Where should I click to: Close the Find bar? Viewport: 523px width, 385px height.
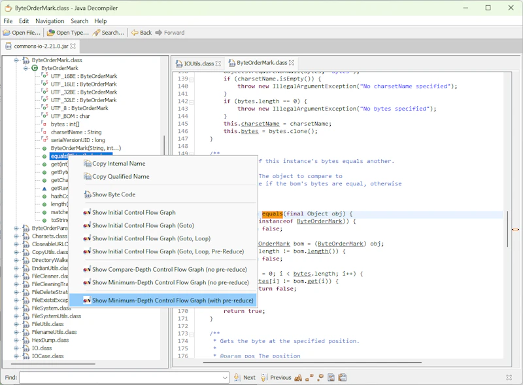pos(509,378)
